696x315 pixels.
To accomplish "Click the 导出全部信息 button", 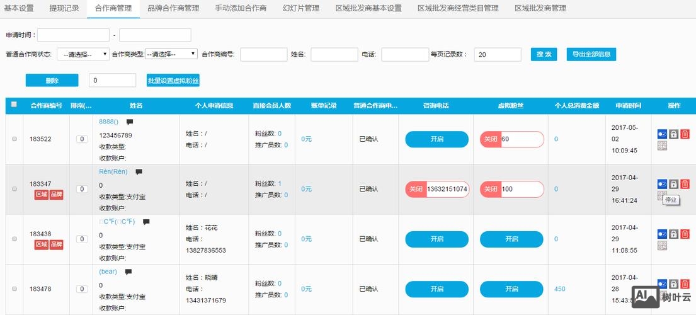I will 591,54.
